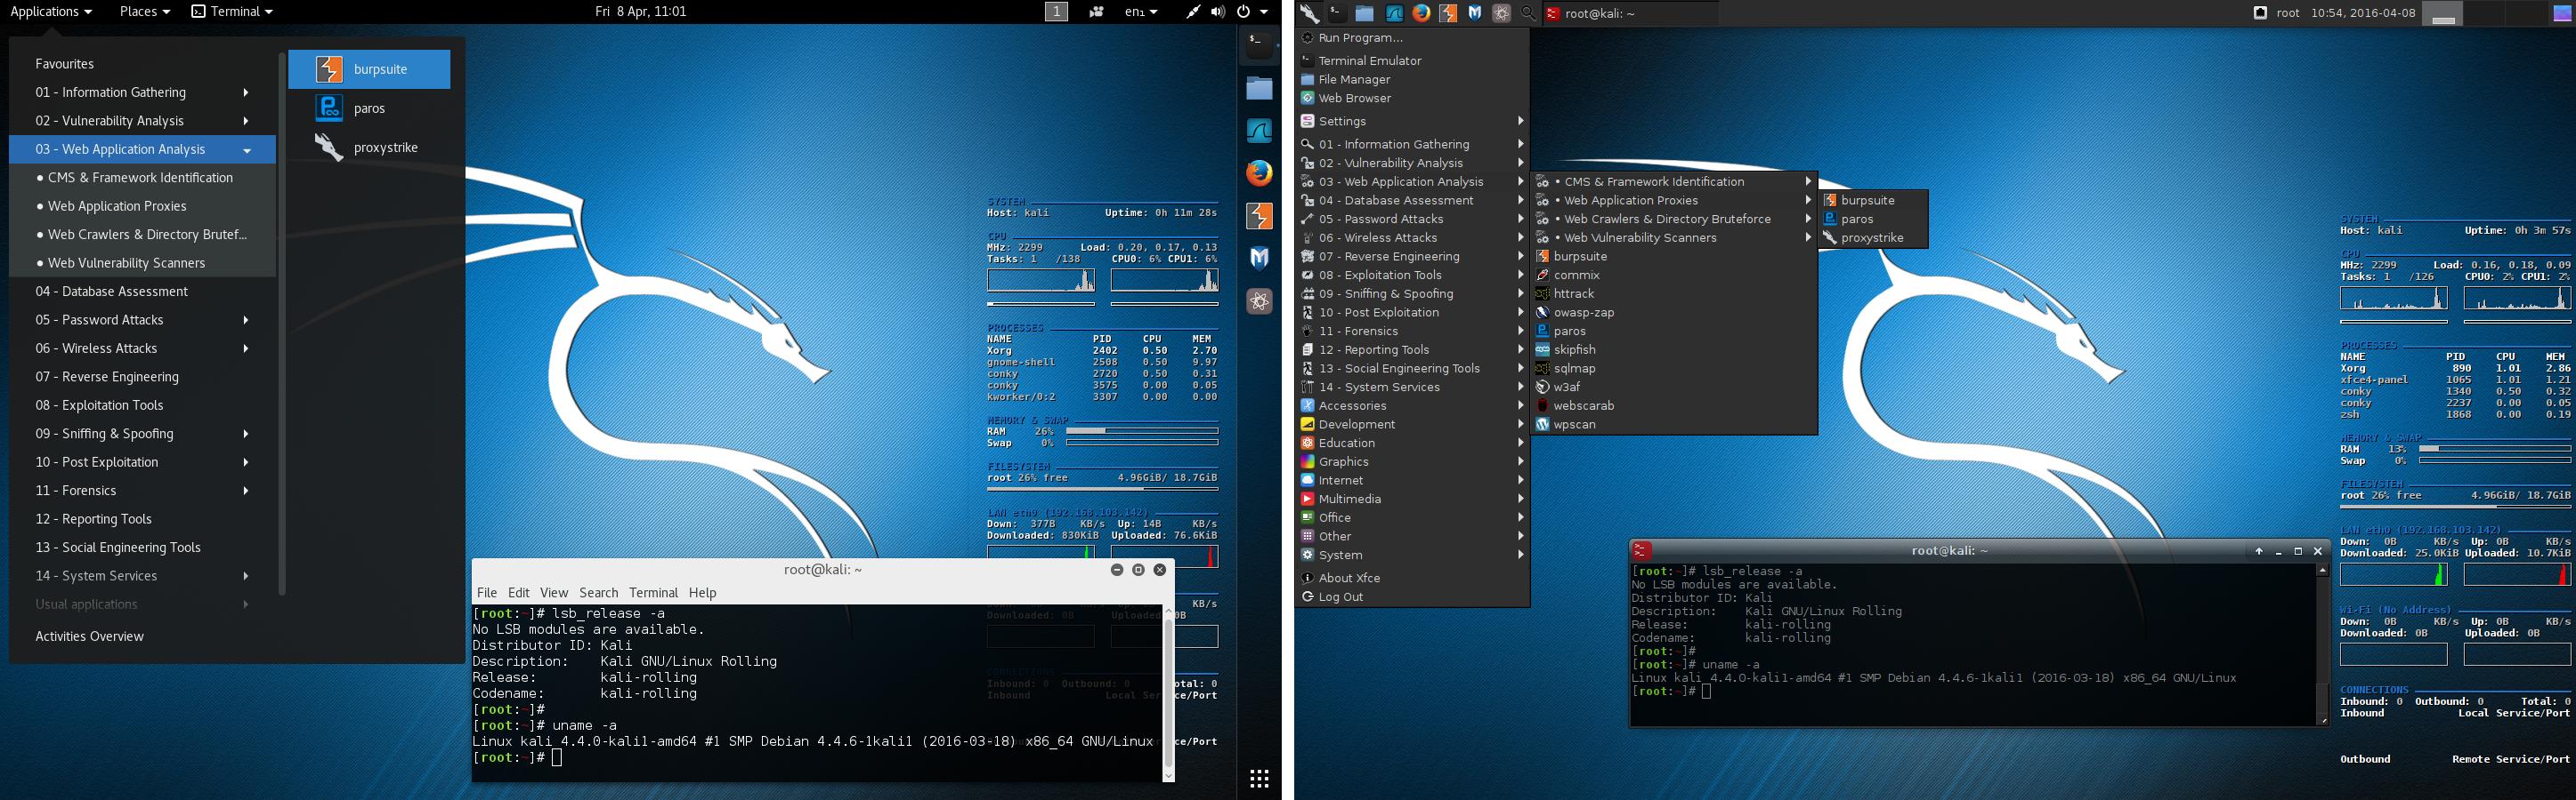The width and height of the screenshot is (2576, 800).
Task: Click the wired network icon beside root label
Action: pyautogui.click(x=2259, y=13)
